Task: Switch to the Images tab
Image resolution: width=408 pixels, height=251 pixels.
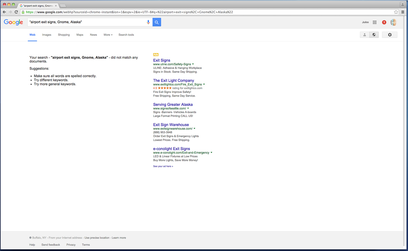Action: [x=47, y=35]
